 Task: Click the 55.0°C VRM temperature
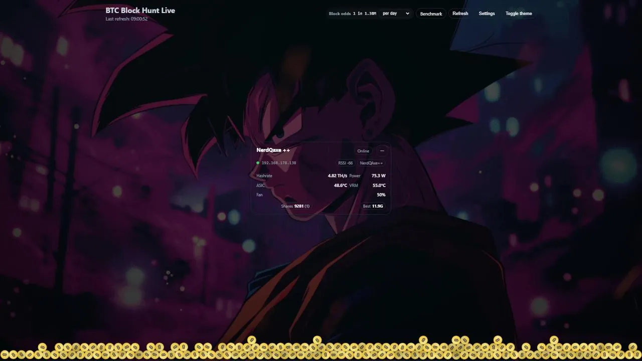tap(379, 186)
